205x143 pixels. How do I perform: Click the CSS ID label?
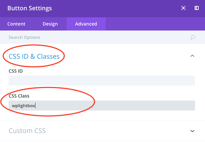pos(15,71)
